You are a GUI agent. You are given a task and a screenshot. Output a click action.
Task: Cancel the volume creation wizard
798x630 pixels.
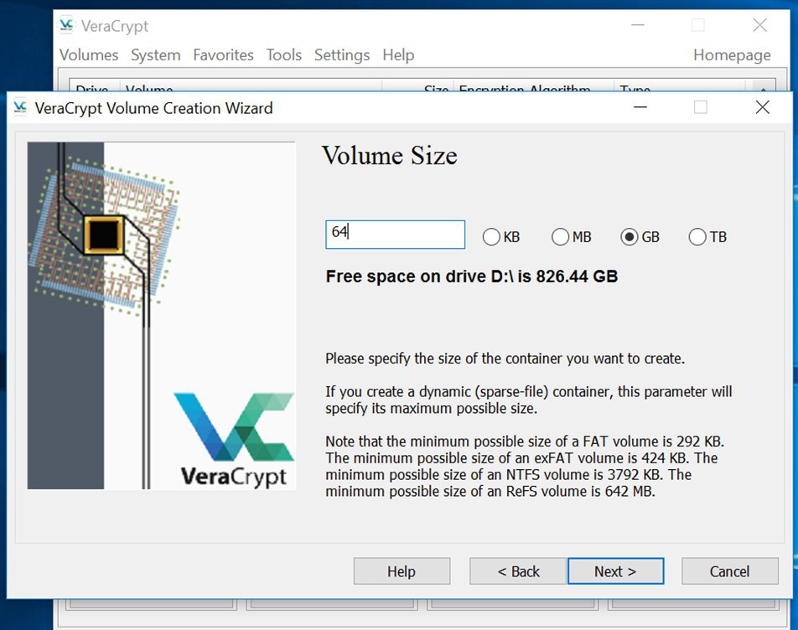[x=729, y=571]
